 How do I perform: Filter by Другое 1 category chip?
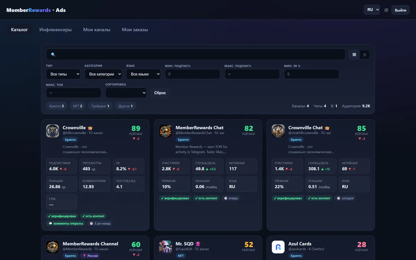pyautogui.click(x=125, y=106)
